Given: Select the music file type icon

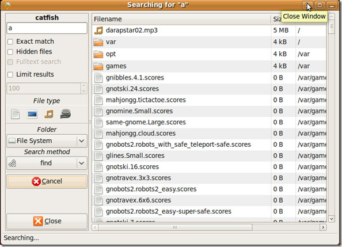Looking at the screenshot, I should (x=49, y=114).
